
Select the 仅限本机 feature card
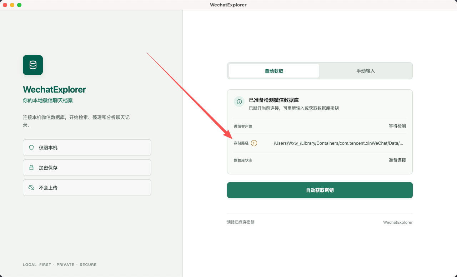(x=87, y=148)
